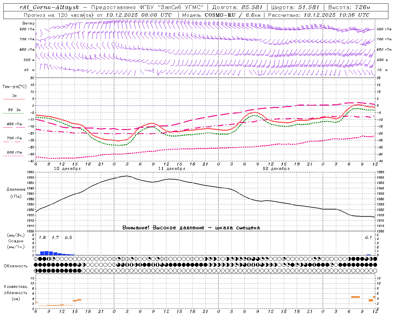Click the left '500 м' wind level label

[29, 60]
